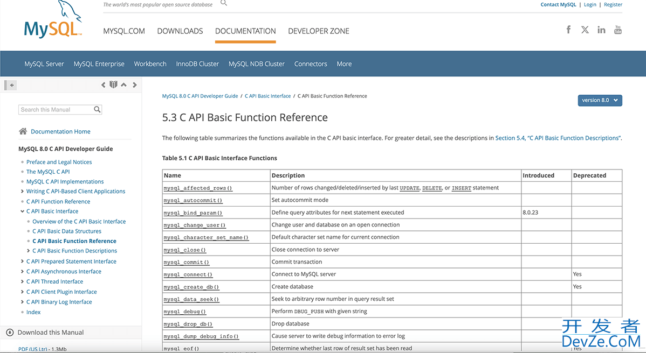
Task: Click the magnifier search icon in header
Action: pyautogui.click(x=224, y=3)
